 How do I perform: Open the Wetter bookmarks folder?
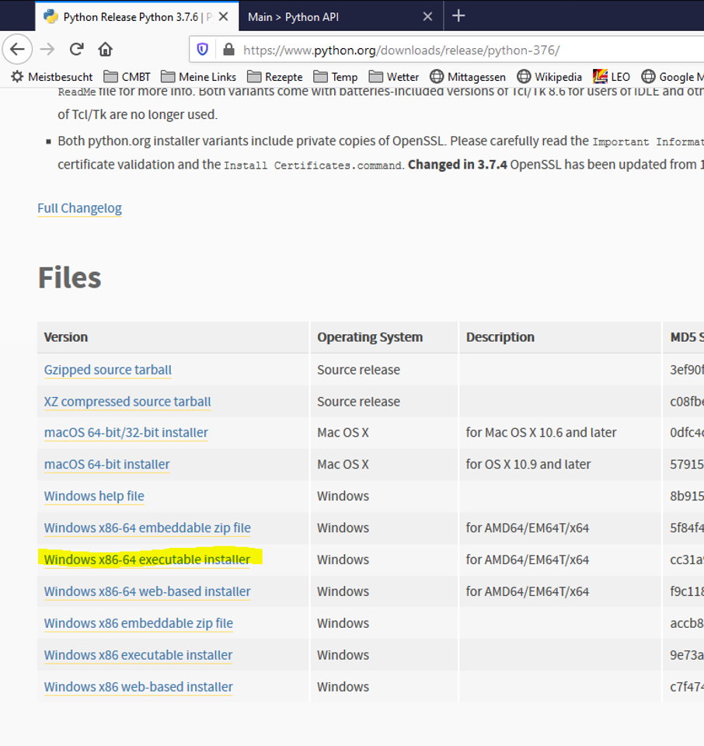click(x=394, y=76)
